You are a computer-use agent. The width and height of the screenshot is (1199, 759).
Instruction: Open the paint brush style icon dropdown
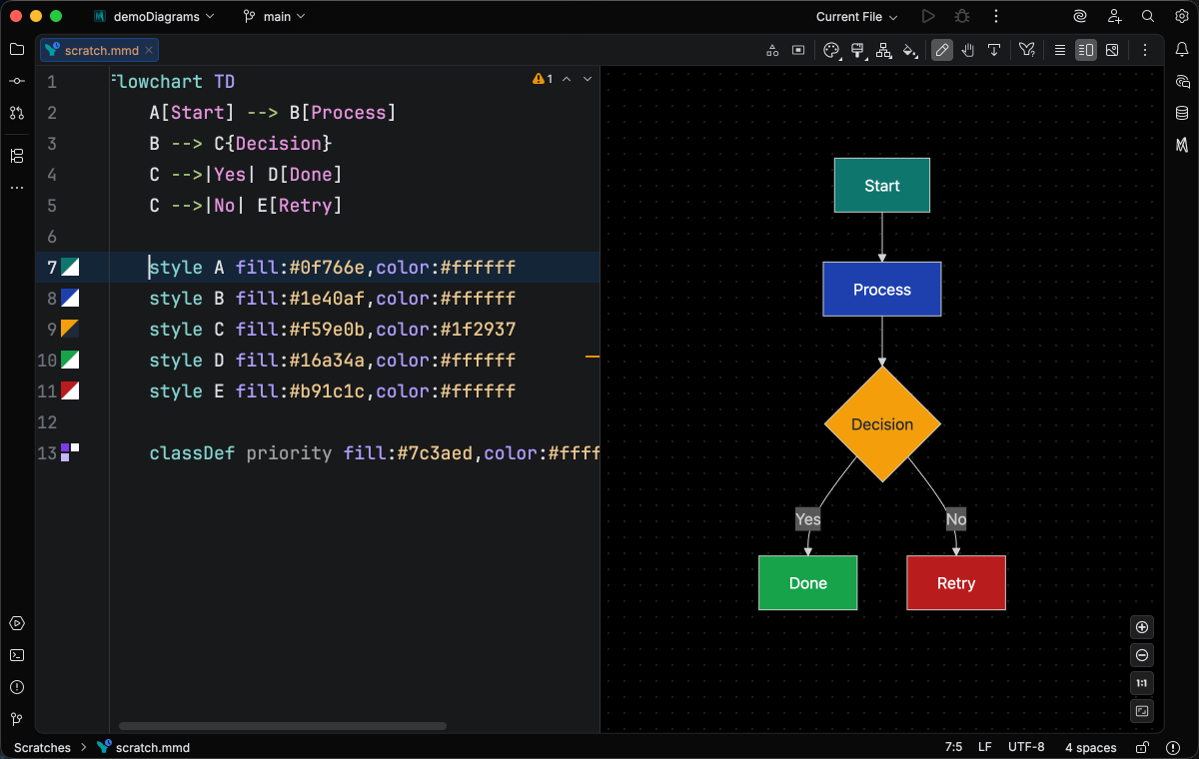point(857,50)
